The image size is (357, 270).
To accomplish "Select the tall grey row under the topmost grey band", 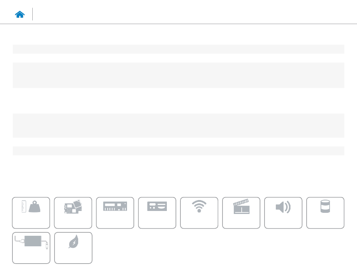I will [x=178, y=75].
